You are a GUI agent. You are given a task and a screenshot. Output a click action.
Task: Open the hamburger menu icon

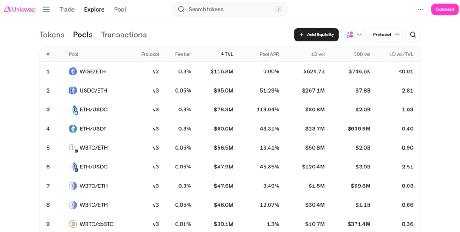[x=46, y=9]
